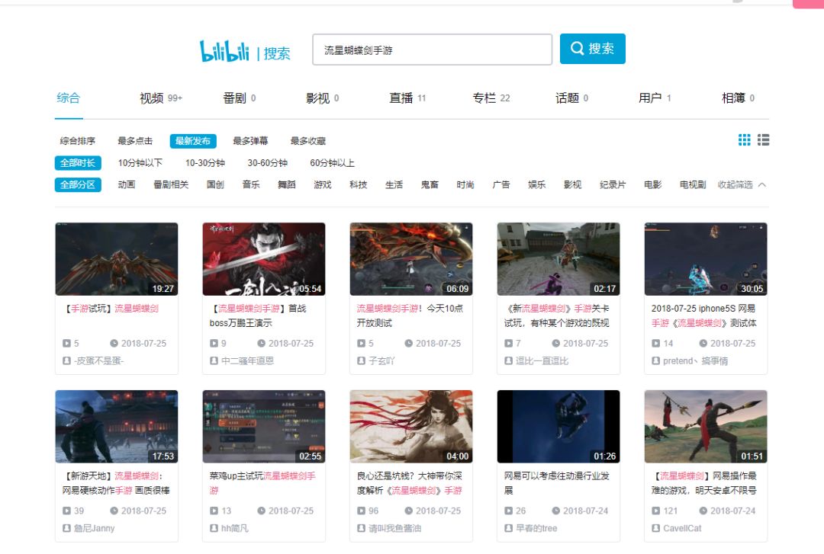The image size is (824, 554).
Task: Switch to grid view layout
Action: click(x=744, y=139)
